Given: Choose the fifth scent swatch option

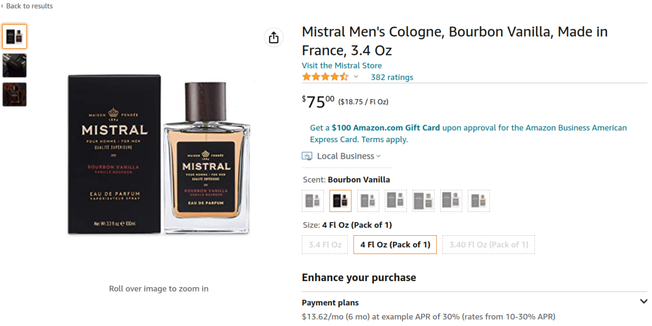Looking at the screenshot, I should pos(424,201).
